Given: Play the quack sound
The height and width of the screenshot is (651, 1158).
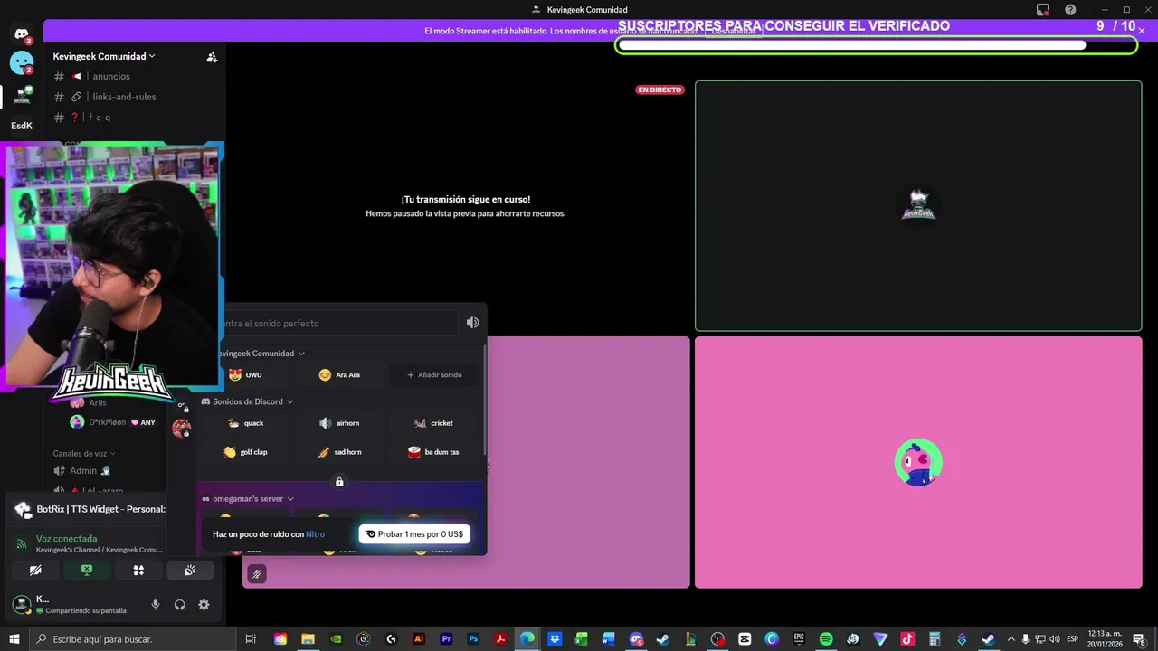Looking at the screenshot, I should [245, 423].
